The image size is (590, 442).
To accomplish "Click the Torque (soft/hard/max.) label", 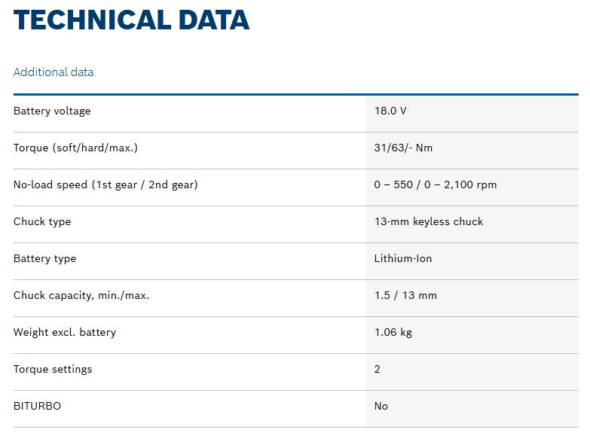I will [75, 148].
